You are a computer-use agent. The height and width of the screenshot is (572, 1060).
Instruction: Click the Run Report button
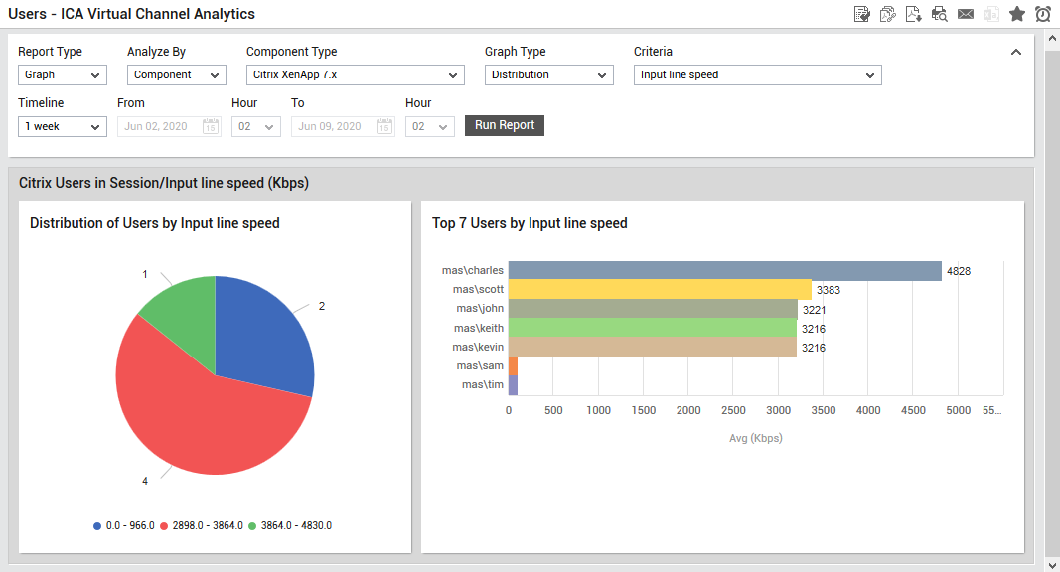point(505,125)
